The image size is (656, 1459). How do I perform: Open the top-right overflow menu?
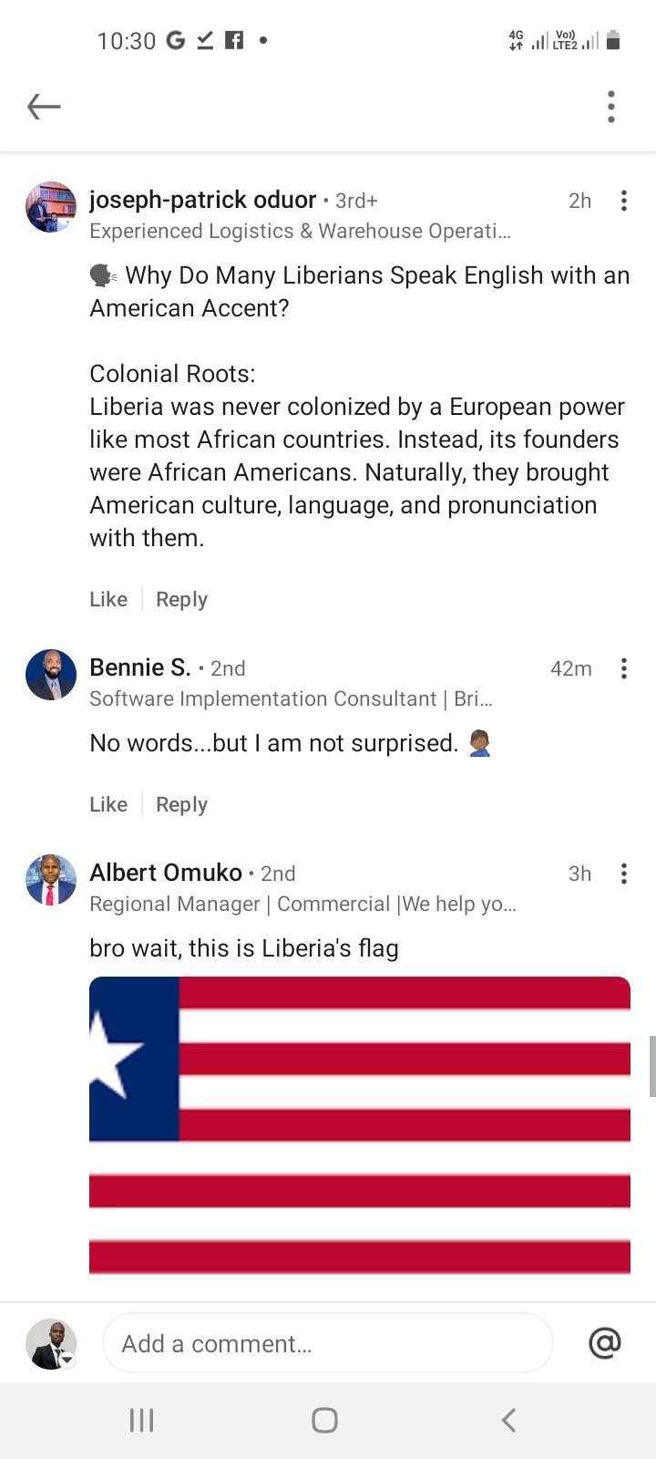coord(611,107)
